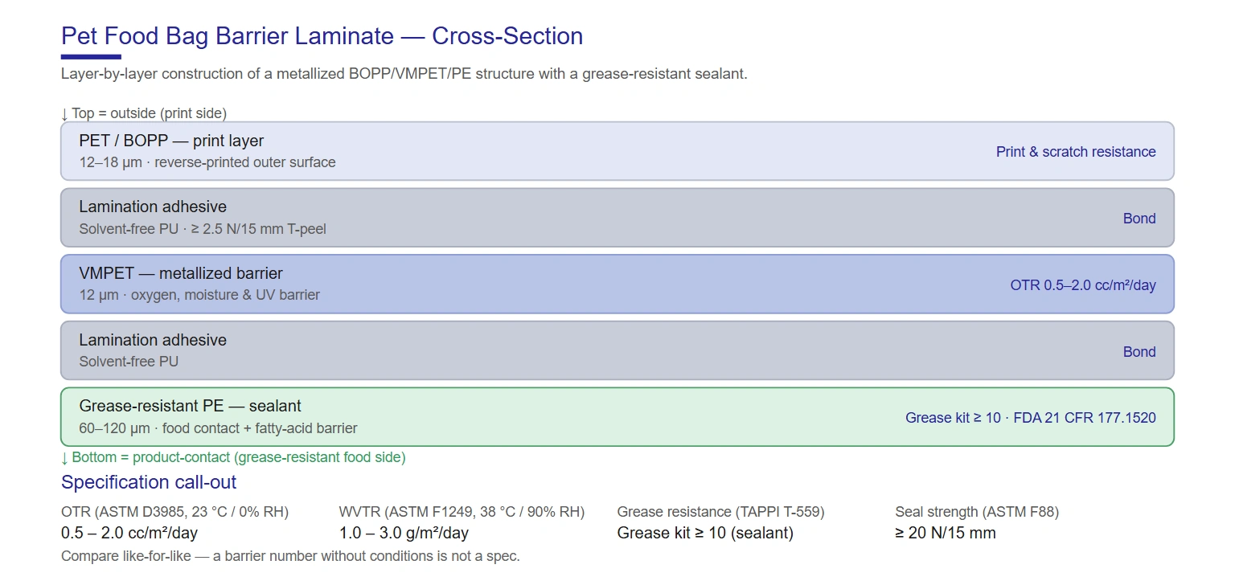Click the Specification call-out heading
The width and height of the screenshot is (1235, 581).
(x=149, y=482)
